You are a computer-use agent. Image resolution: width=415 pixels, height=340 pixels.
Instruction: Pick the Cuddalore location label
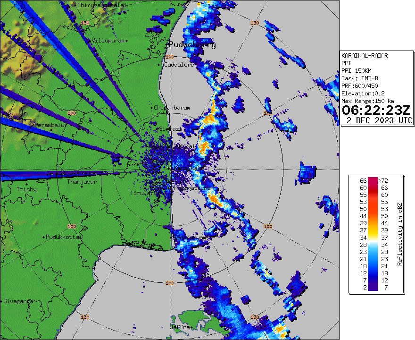pos(179,65)
